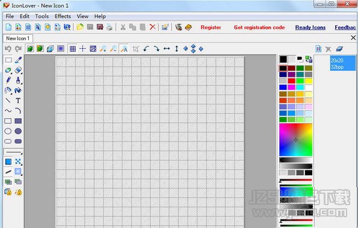
Task: Open the File menu
Action: tap(10, 16)
